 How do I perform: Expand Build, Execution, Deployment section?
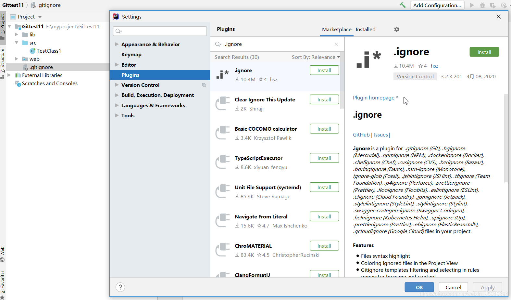(117, 95)
